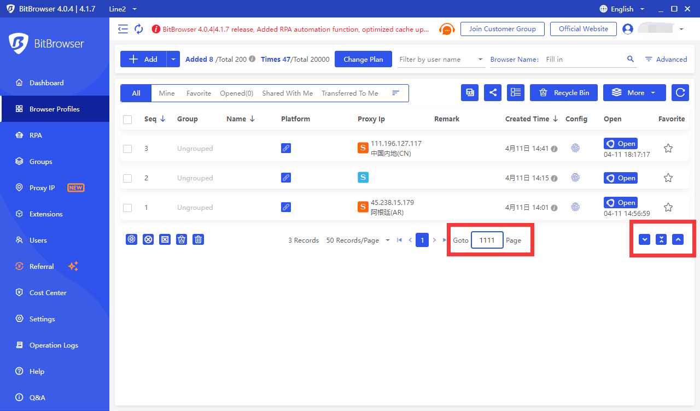Expand the More actions dropdown
This screenshot has height=411, width=700.
point(634,93)
